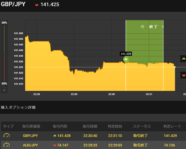
Task: Click the green up-arrow marker on chart
Action: point(126,60)
